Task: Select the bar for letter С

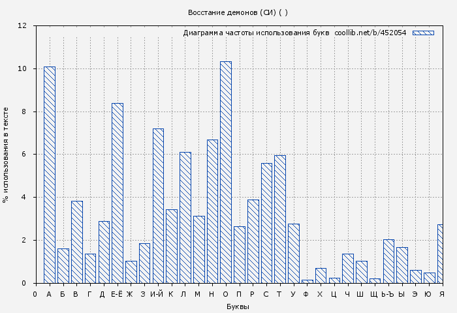Action: coord(266,223)
